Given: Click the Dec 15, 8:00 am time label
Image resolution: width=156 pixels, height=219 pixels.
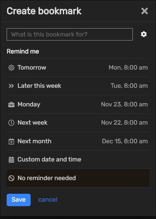Looking at the screenshot, I should pyautogui.click(x=125, y=141).
